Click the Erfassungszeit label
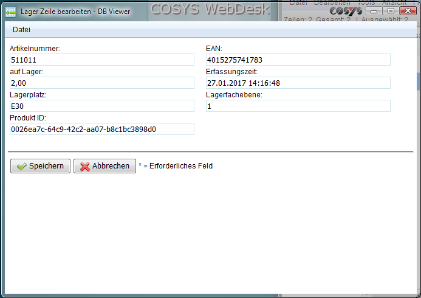The image size is (421, 298). (231, 72)
